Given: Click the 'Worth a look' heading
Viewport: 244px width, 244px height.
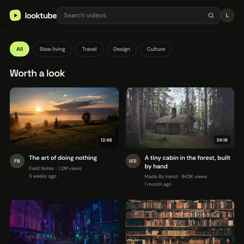Looking at the screenshot, I should tap(37, 73).
